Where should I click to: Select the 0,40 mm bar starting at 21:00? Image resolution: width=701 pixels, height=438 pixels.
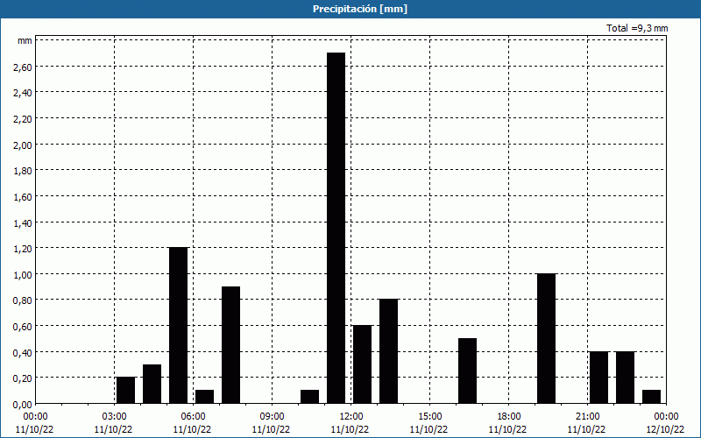[x=599, y=378]
